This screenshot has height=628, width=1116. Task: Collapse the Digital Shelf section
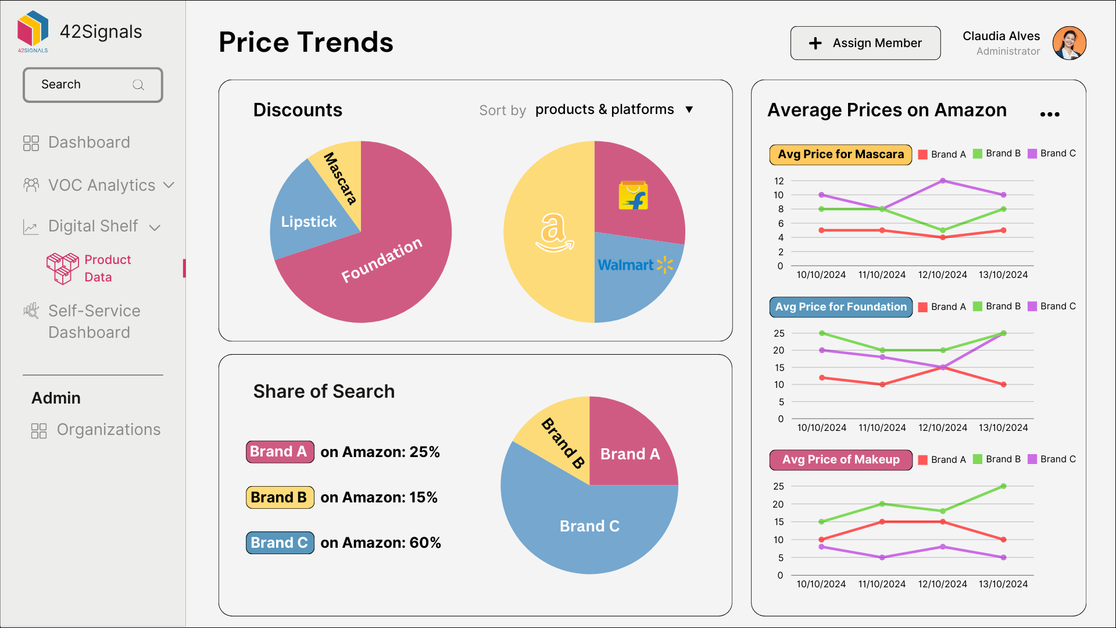pos(155,228)
